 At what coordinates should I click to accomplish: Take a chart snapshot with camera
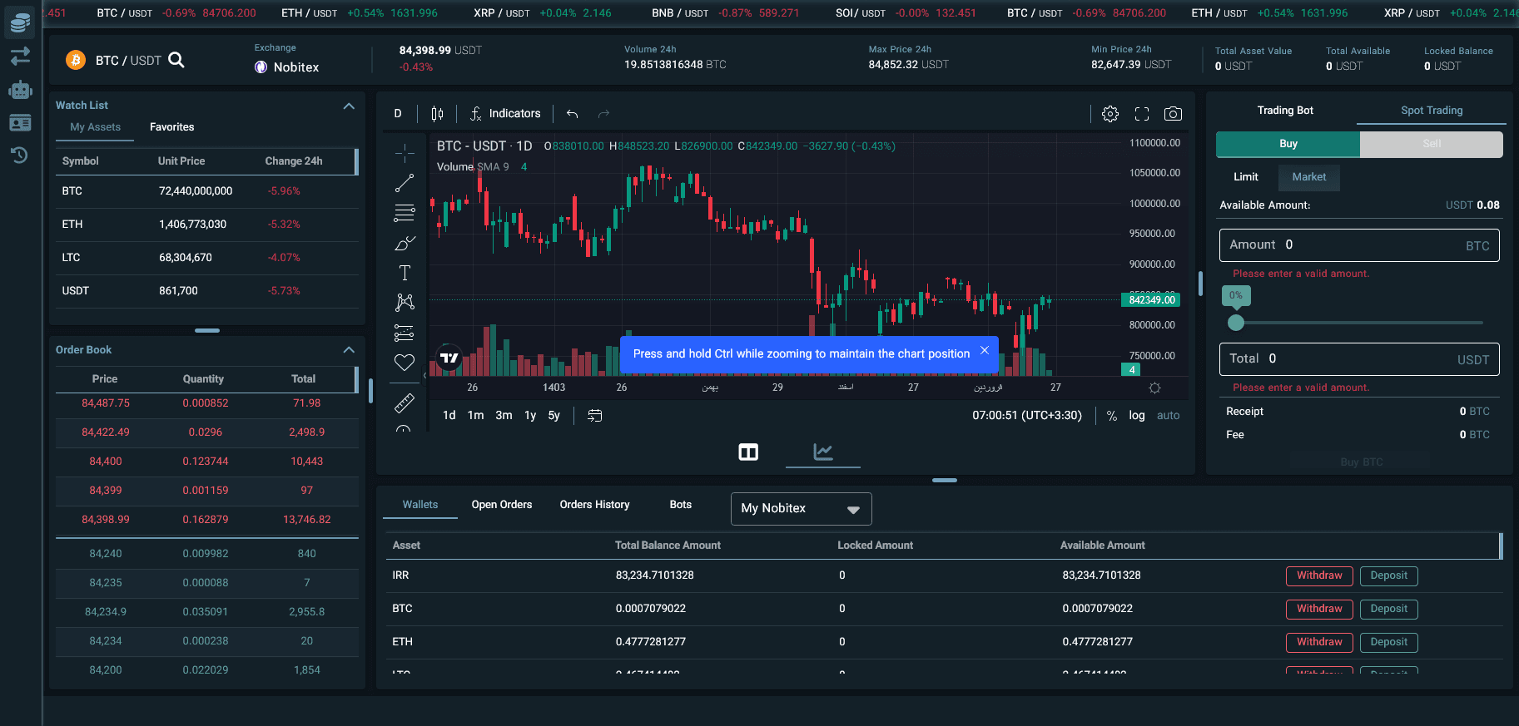click(1173, 114)
